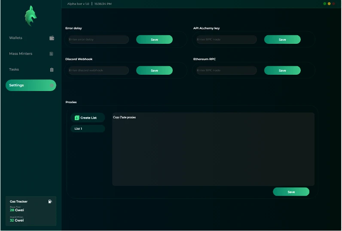This screenshot has width=342, height=231.
Task: Click the wallet icon beside Wallets
Action: [52, 38]
